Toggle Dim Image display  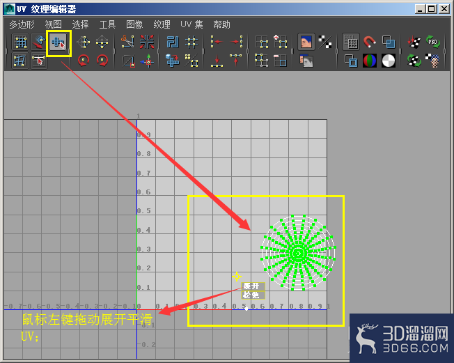(306, 61)
